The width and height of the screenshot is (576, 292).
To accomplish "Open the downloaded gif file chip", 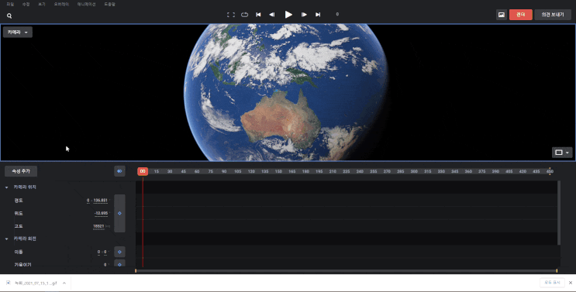I will pyautogui.click(x=32, y=283).
